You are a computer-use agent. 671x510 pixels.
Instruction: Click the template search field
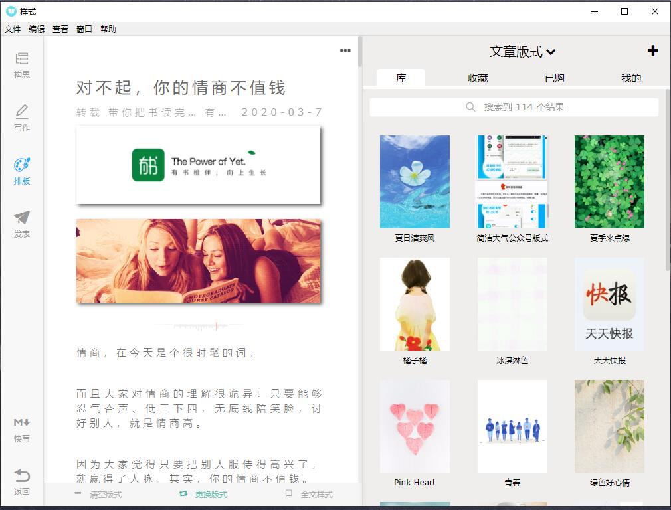tap(514, 107)
